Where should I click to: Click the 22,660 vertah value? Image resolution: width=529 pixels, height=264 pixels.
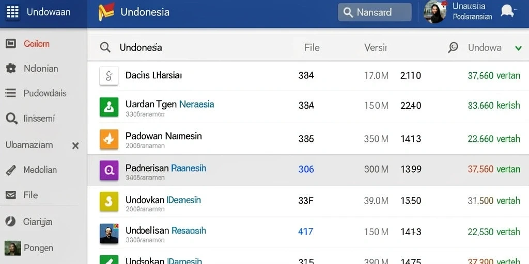[494, 138]
